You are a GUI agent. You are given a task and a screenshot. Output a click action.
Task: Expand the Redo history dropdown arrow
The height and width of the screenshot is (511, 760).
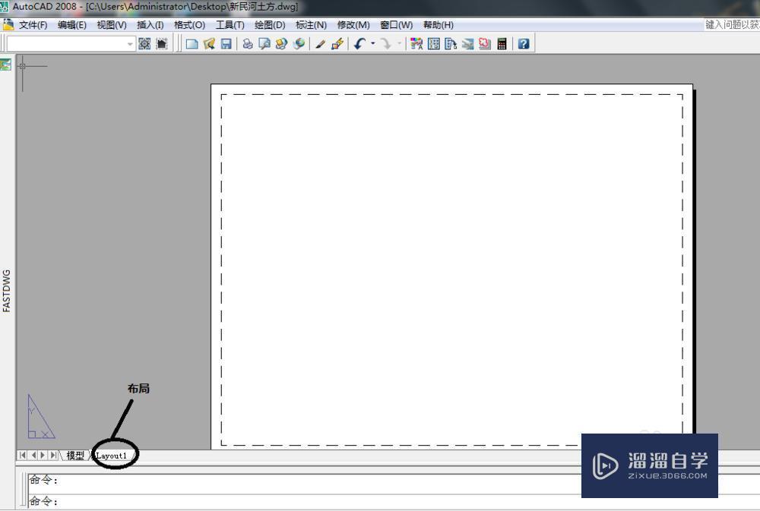(400, 44)
